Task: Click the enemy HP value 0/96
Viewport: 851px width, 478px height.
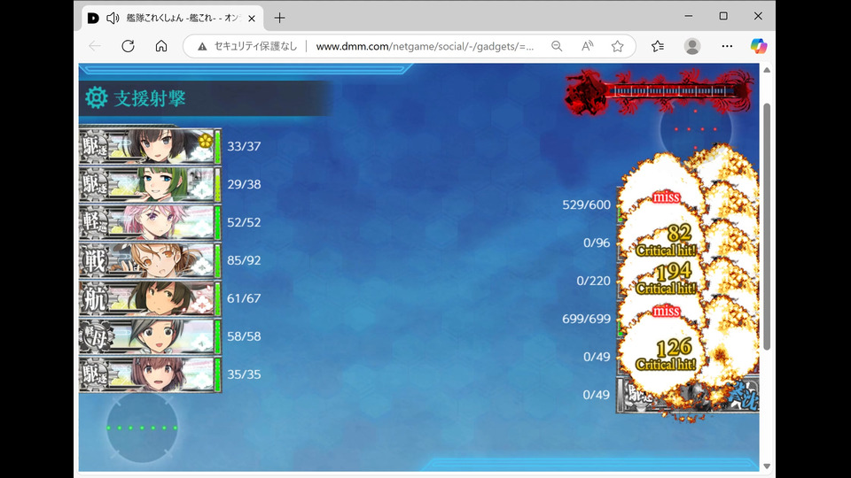Action: (x=597, y=243)
